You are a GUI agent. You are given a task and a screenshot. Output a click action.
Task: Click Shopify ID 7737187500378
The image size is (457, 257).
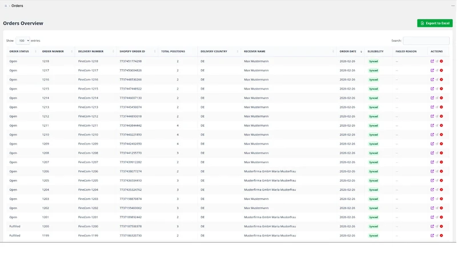point(131,226)
